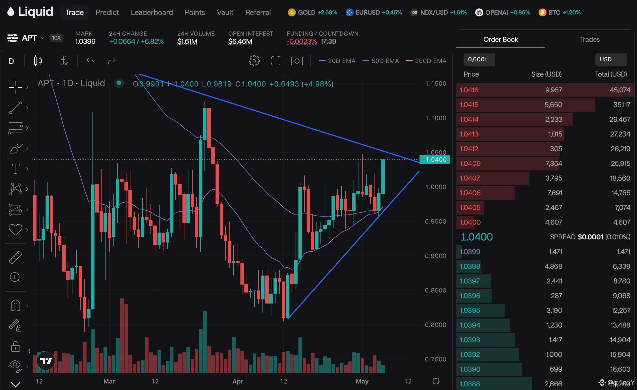
Task: Open the price scale settings icon
Action: tap(436, 381)
